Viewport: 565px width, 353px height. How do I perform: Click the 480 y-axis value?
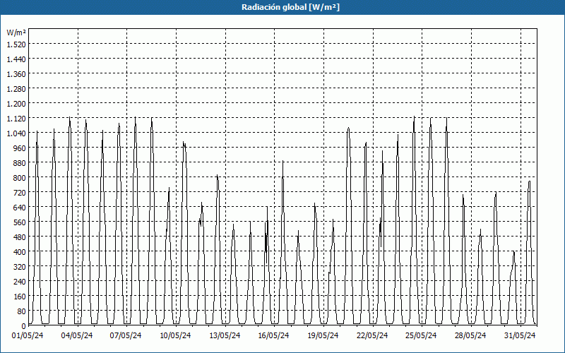20,237
